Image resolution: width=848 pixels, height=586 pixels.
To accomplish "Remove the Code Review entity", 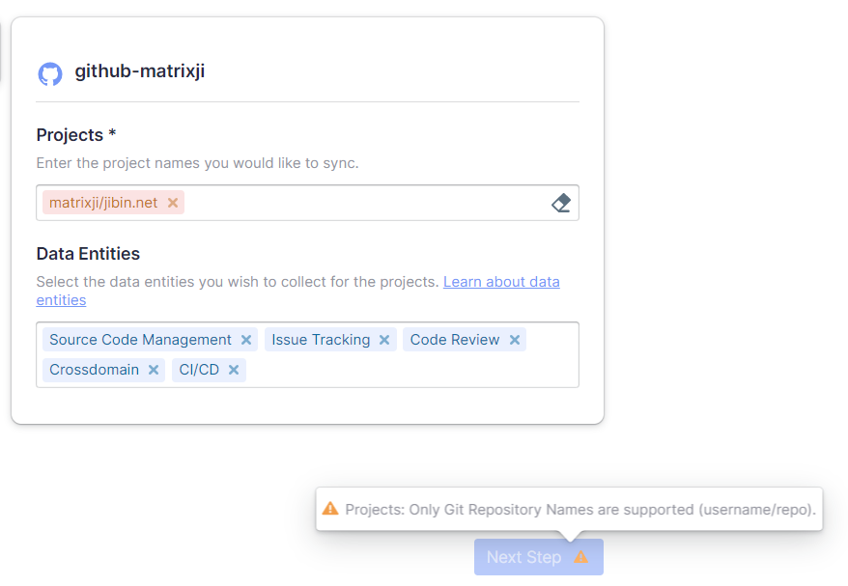I will 516,340.
